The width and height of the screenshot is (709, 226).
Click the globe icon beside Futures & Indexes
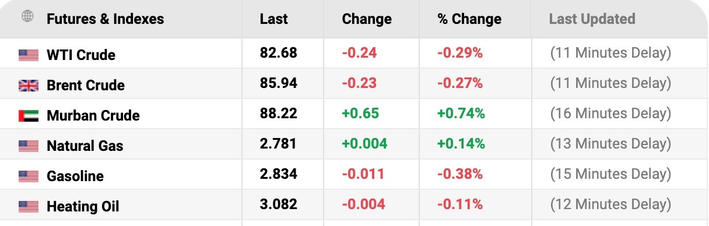(x=27, y=16)
